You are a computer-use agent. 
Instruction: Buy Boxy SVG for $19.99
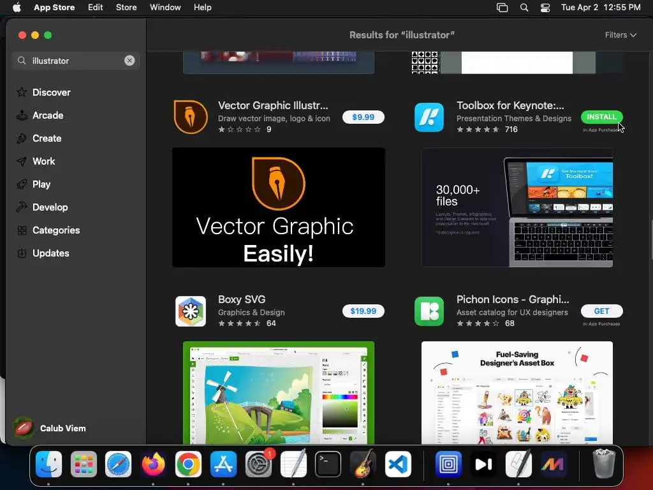tap(363, 311)
